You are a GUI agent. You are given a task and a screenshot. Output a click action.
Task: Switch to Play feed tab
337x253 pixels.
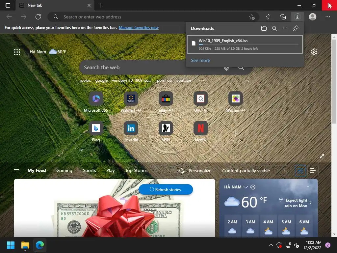click(110, 170)
